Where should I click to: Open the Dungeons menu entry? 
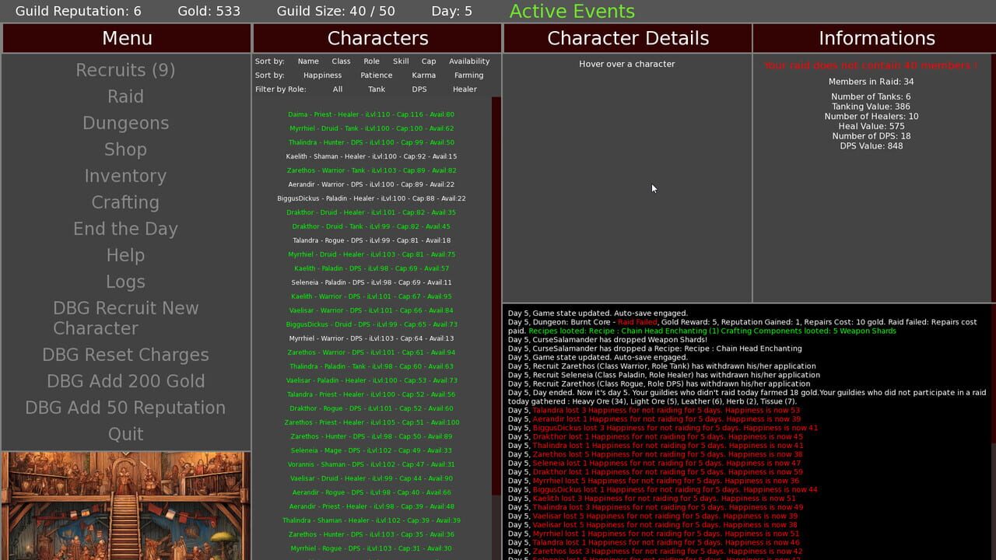tap(125, 123)
